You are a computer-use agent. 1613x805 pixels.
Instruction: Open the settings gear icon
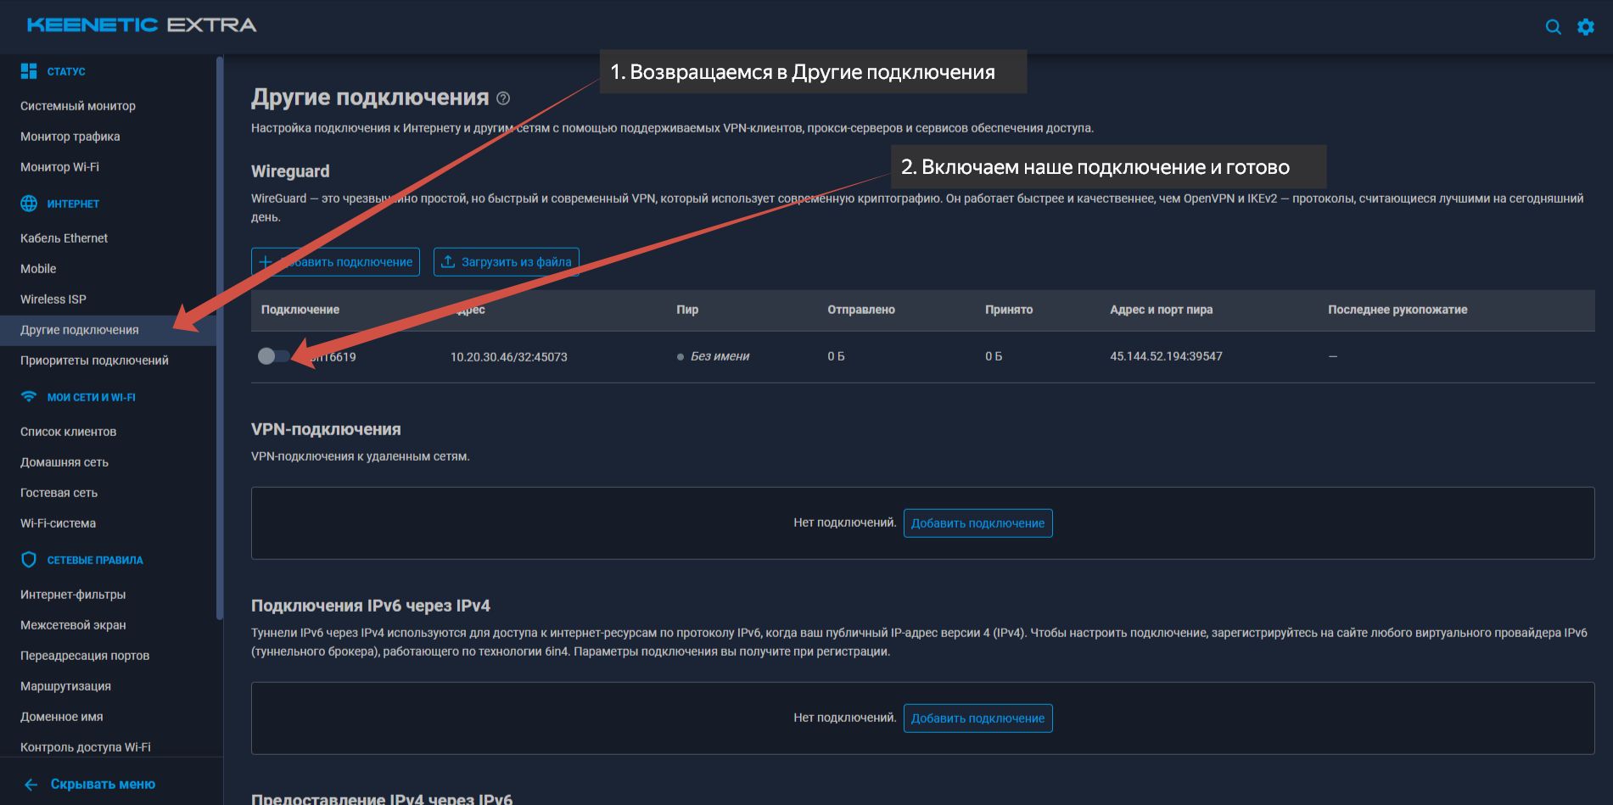(x=1585, y=26)
